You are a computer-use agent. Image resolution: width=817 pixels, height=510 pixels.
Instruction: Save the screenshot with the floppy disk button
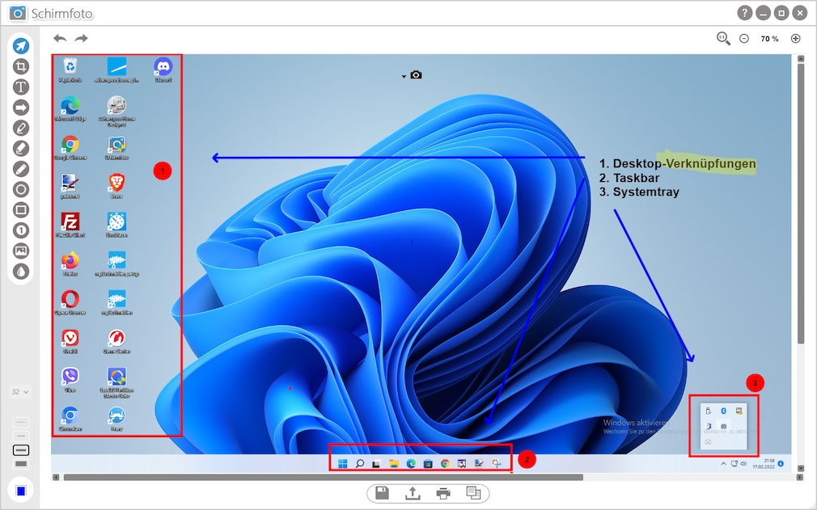pos(383,493)
